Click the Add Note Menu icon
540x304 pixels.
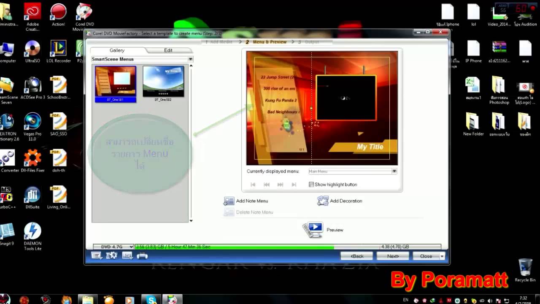(229, 201)
